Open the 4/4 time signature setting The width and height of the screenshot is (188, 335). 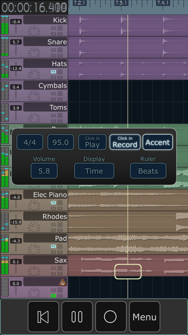[30, 142]
